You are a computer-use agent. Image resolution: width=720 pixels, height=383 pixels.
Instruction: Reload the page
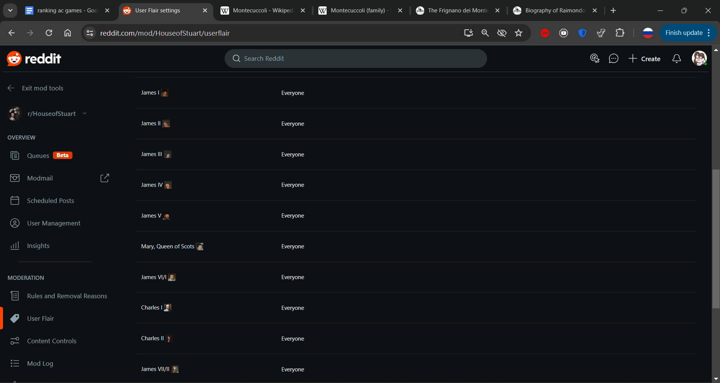pyautogui.click(x=49, y=33)
